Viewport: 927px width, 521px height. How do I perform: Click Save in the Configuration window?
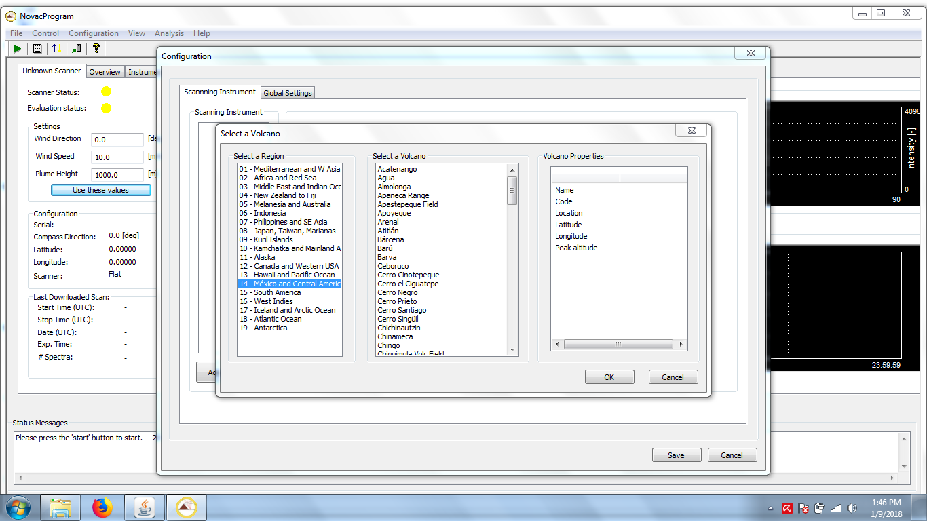676,455
